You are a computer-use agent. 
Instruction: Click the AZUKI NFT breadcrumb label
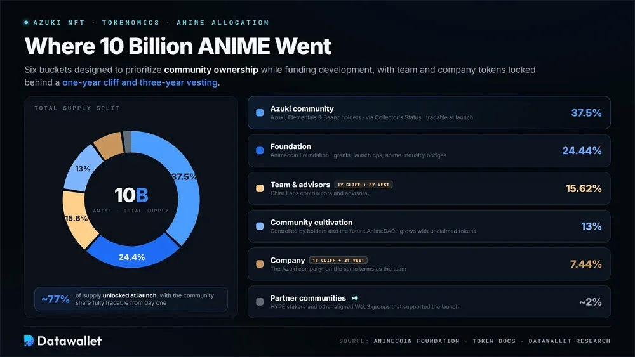(x=59, y=23)
